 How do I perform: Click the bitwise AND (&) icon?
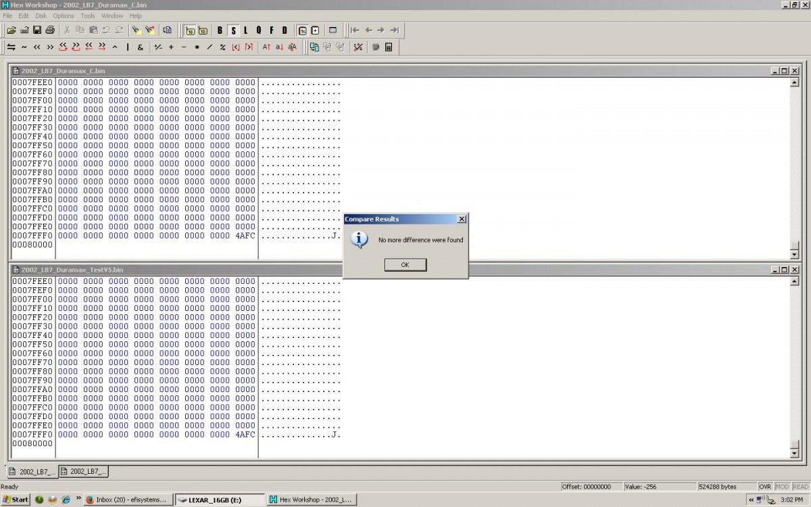141,47
